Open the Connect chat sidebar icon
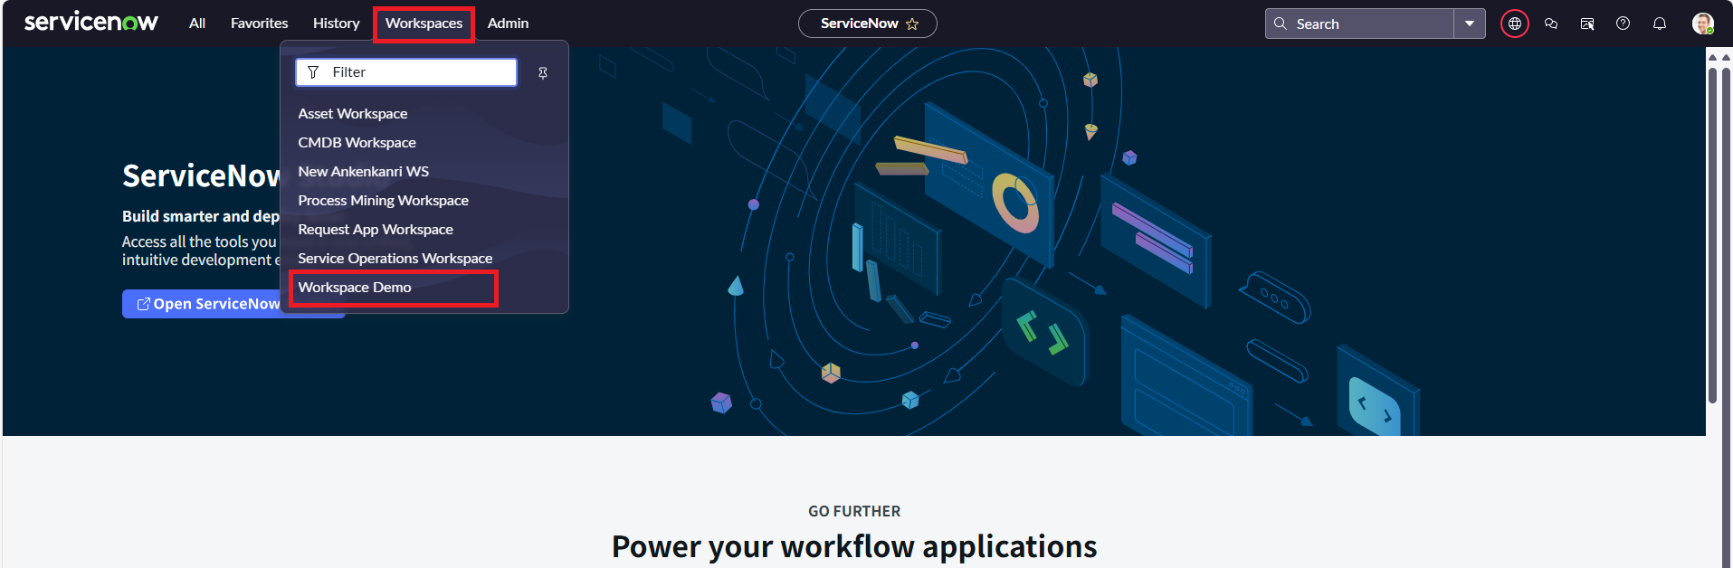The image size is (1733, 568). tap(1551, 24)
